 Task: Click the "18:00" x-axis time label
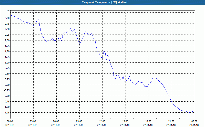coord(149,121)
